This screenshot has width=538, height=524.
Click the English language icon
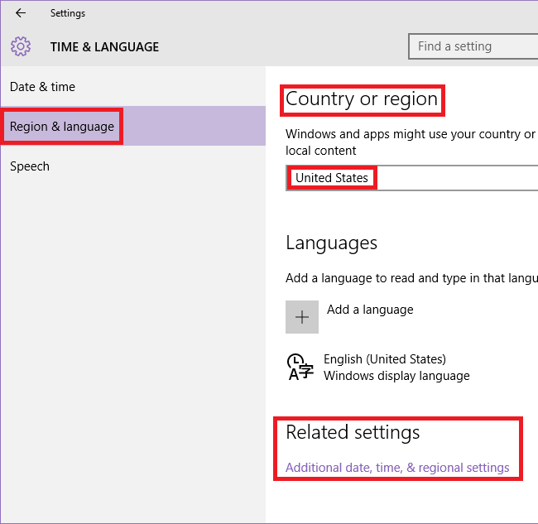[300, 368]
